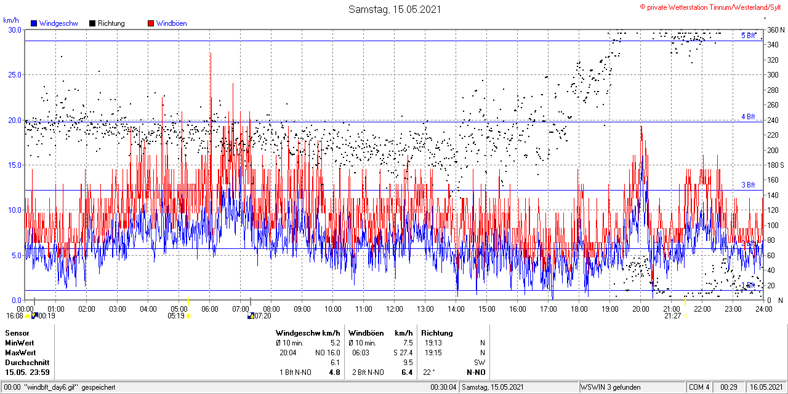Click the wind speed max time 20:04
This screenshot has width=788, height=394.
click(x=287, y=353)
